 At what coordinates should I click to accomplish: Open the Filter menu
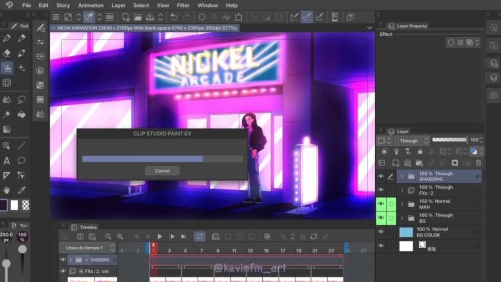(183, 5)
